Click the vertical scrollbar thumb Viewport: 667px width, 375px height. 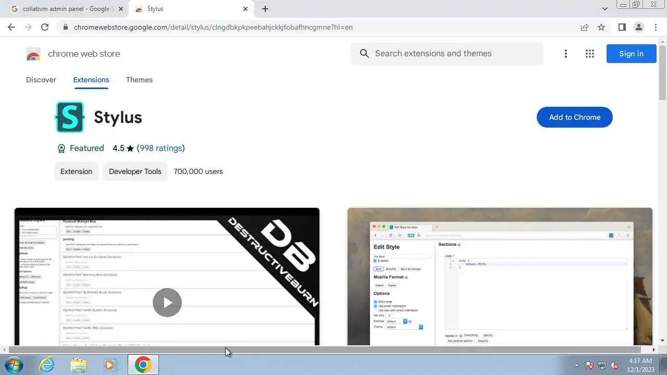[662, 73]
